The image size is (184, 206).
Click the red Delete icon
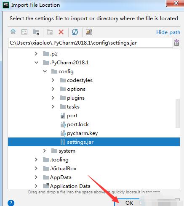[x=61, y=32]
